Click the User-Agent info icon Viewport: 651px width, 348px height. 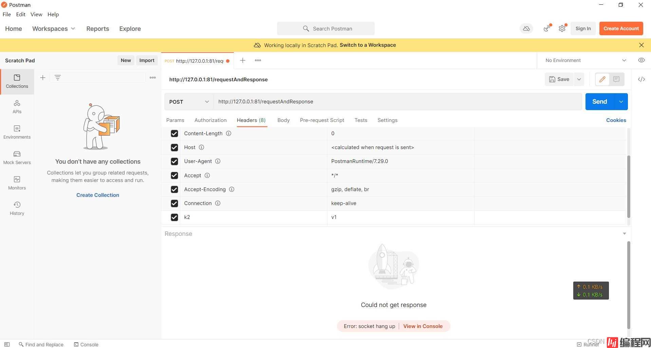click(x=218, y=161)
